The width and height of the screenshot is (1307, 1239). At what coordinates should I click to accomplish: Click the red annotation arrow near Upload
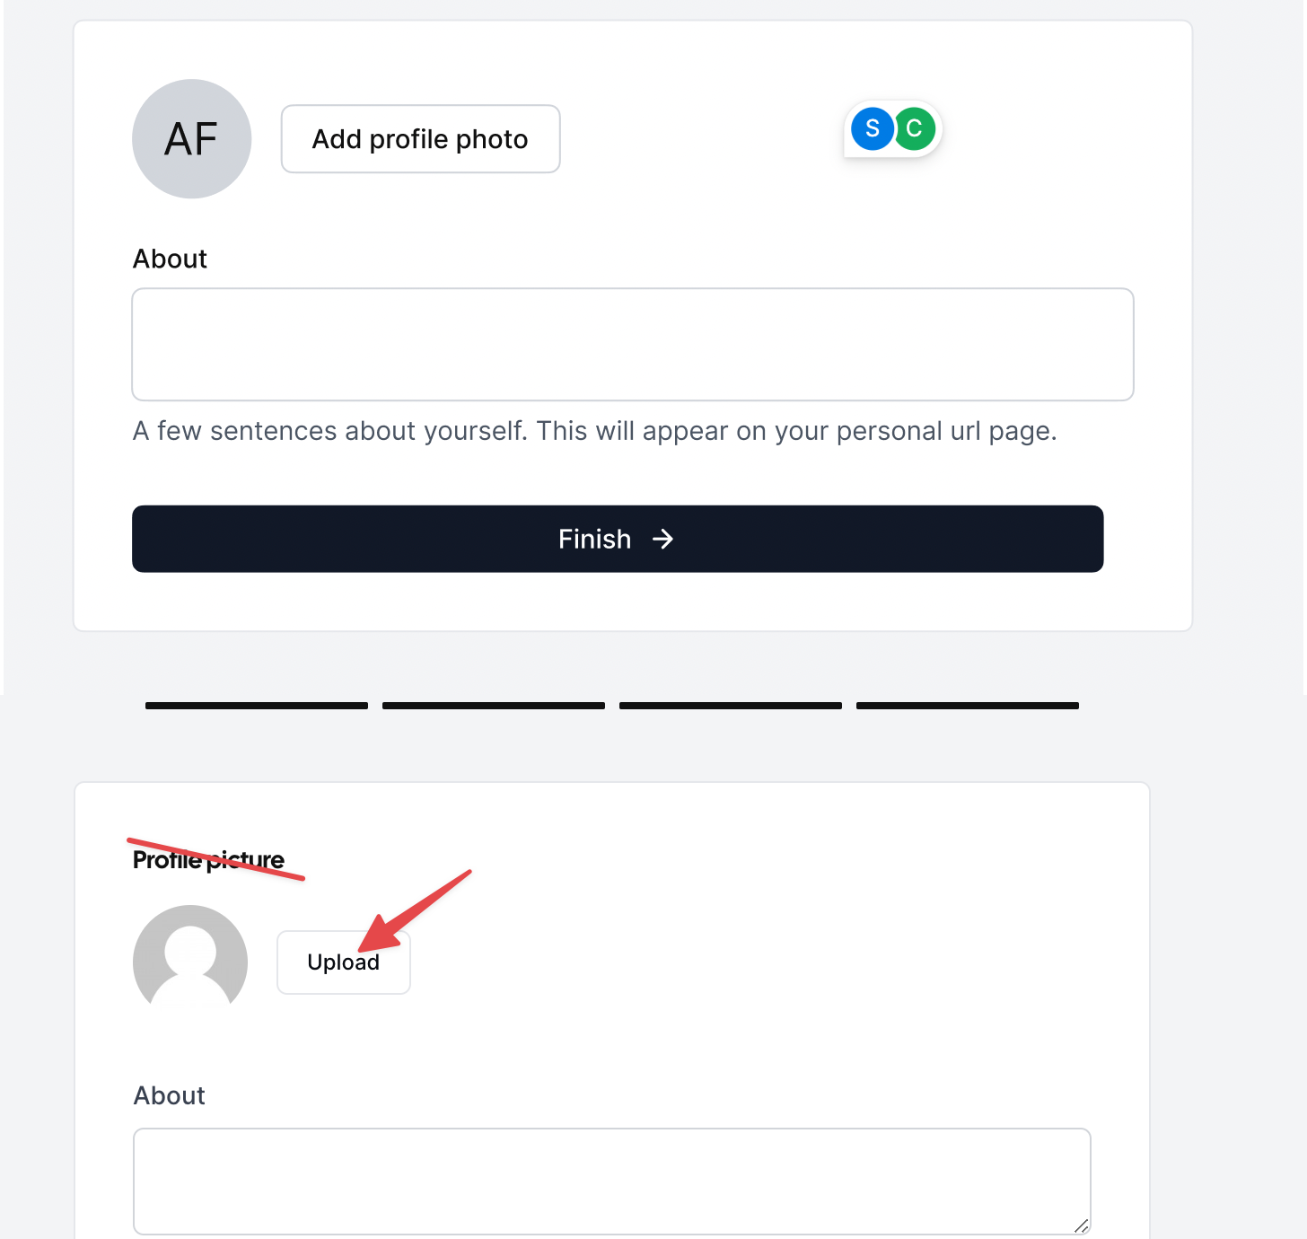[417, 907]
